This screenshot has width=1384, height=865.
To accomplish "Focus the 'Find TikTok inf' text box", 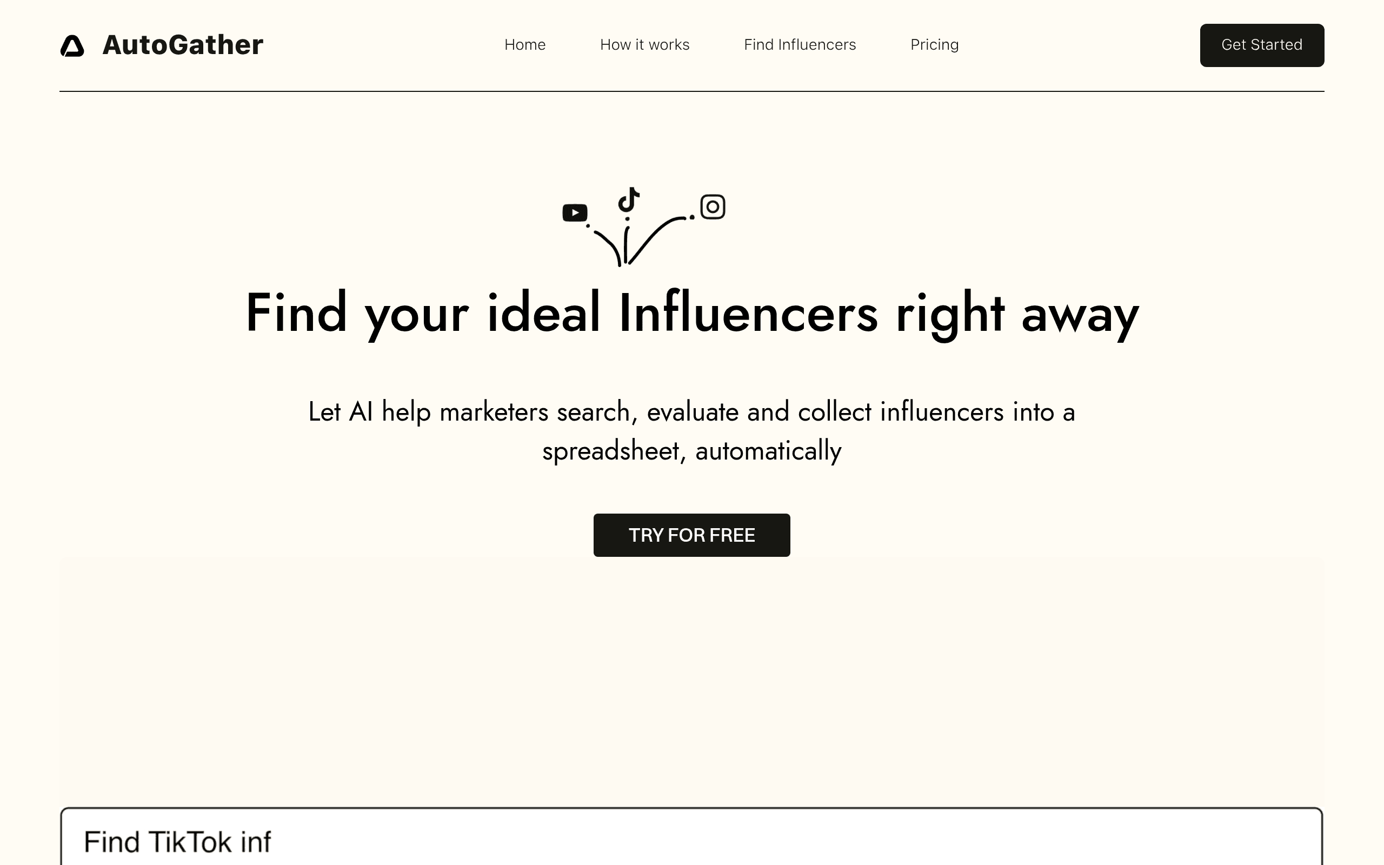I will coord(692,837).
